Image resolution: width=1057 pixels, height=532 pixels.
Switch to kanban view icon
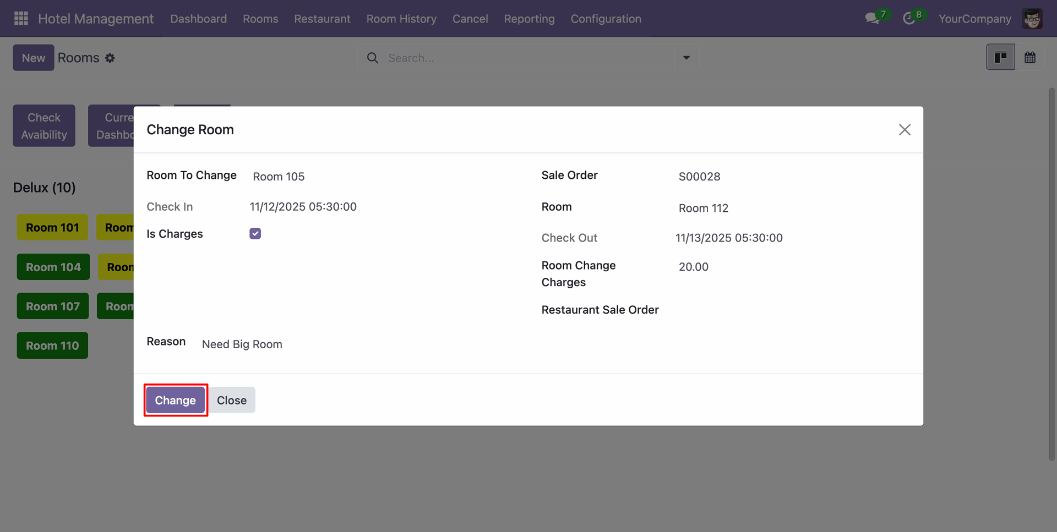click(x=1000, y=57)
